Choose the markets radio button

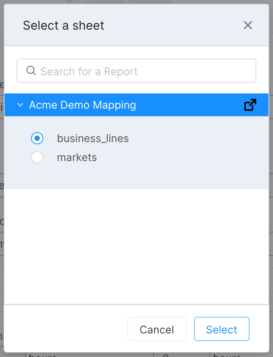pos(37,157)
